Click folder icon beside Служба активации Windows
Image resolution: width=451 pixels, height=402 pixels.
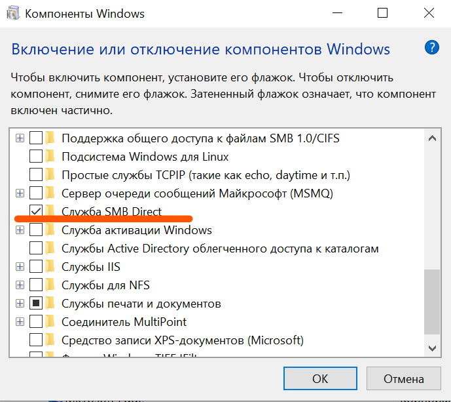[x=51, y=230]
